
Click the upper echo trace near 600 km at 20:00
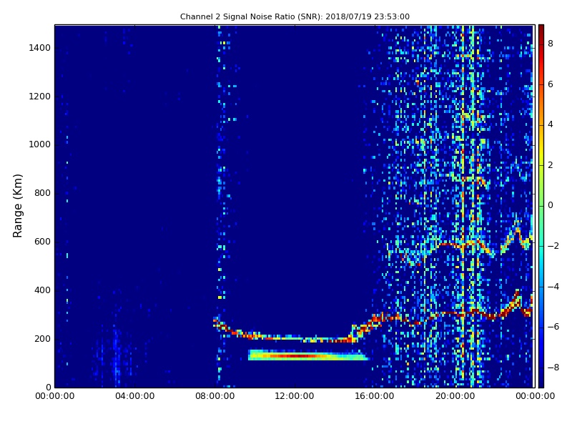[x=455, y=245]
